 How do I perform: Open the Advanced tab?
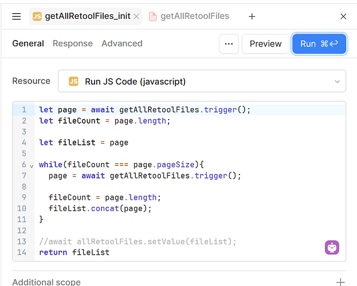click(x=122, y=43)
